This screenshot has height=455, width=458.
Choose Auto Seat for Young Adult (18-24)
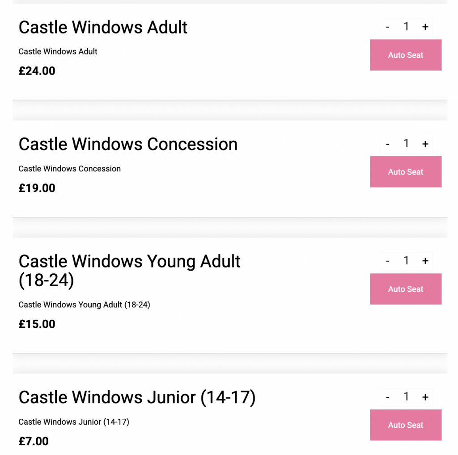pyautogui.click(x=405, y=289)
